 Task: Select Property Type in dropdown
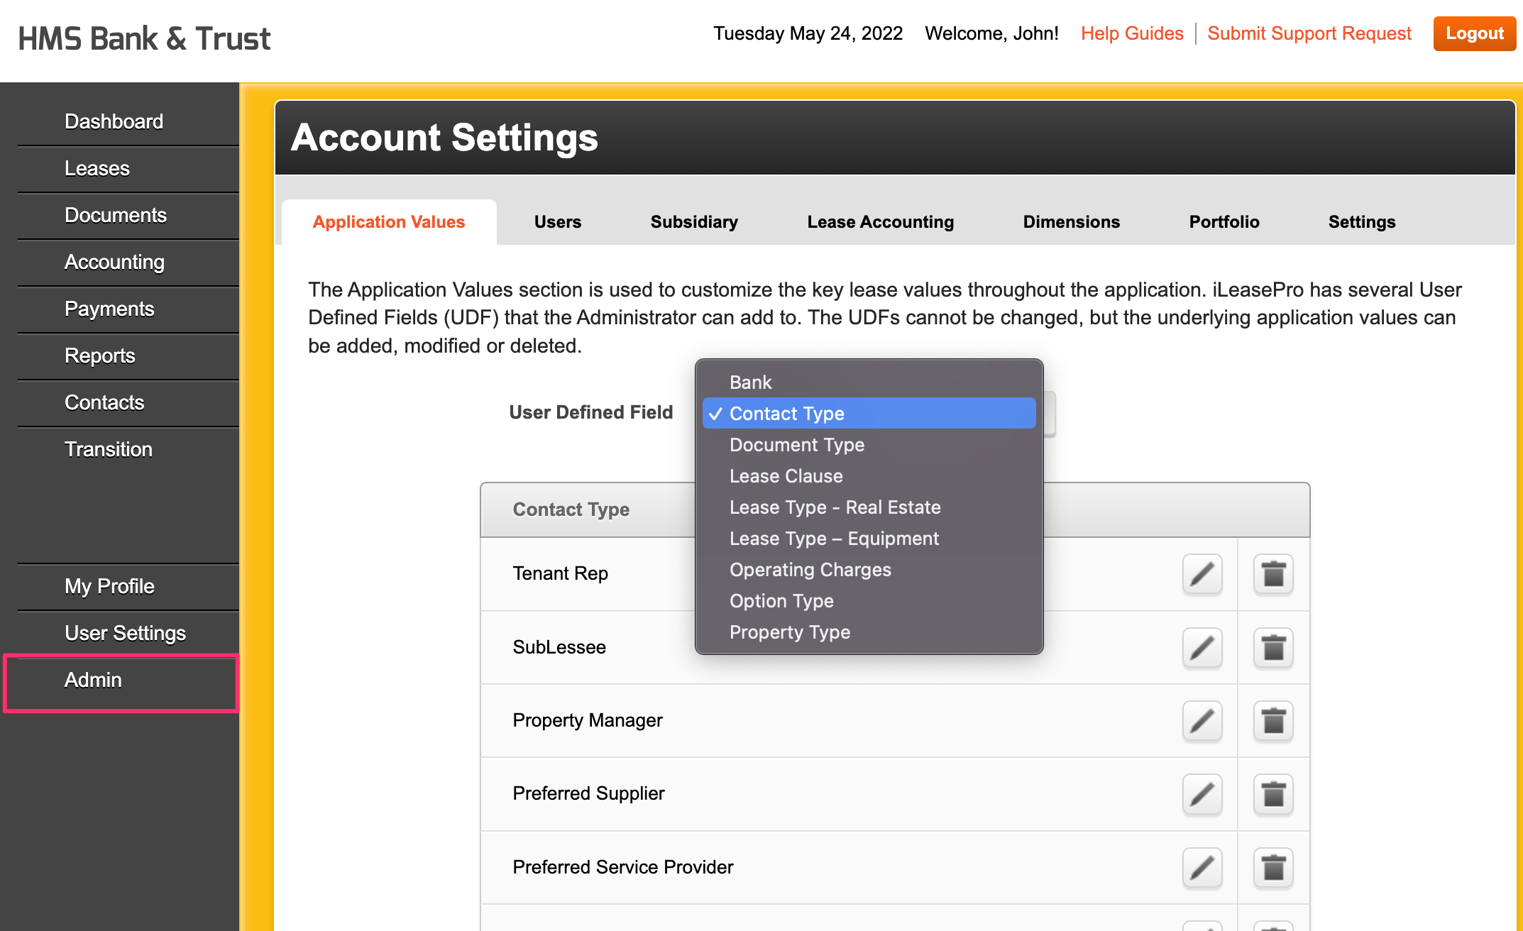click(789, 632)
